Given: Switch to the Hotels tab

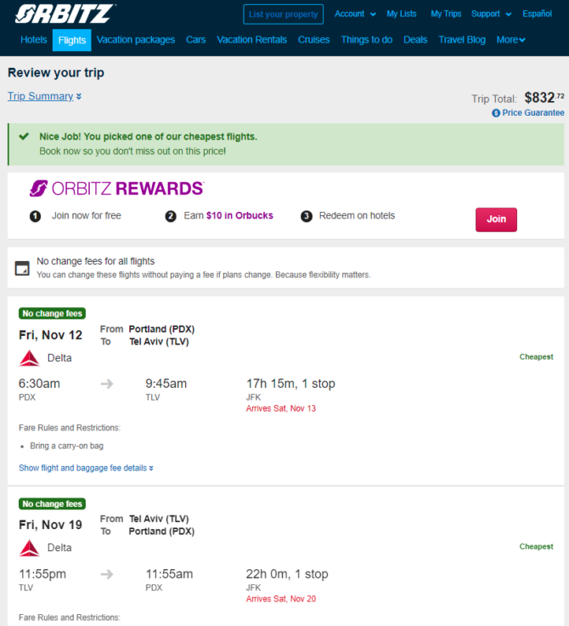Looking at the screenshot, I should click(x=33, y=40).
